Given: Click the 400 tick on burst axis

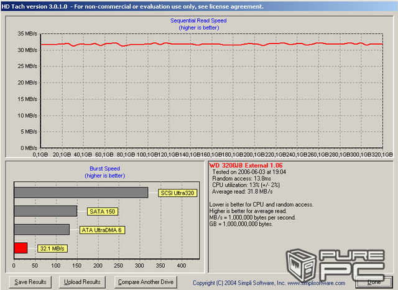Looking at the screenshot, I should tap(182, 265).
